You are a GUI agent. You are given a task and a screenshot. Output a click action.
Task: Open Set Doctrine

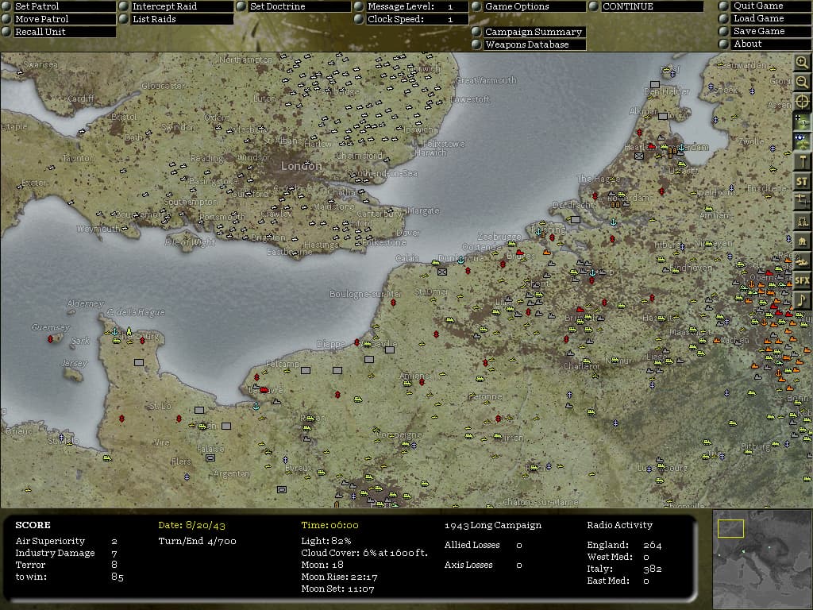click(299, 6)
